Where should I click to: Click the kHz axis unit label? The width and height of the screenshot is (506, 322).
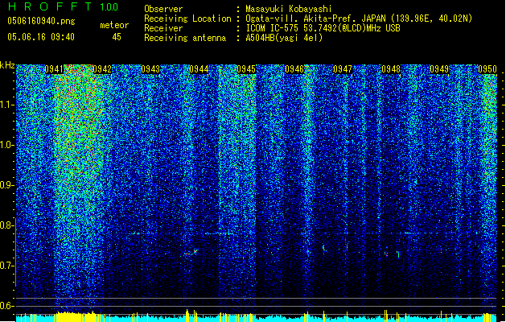click(7, 65)
